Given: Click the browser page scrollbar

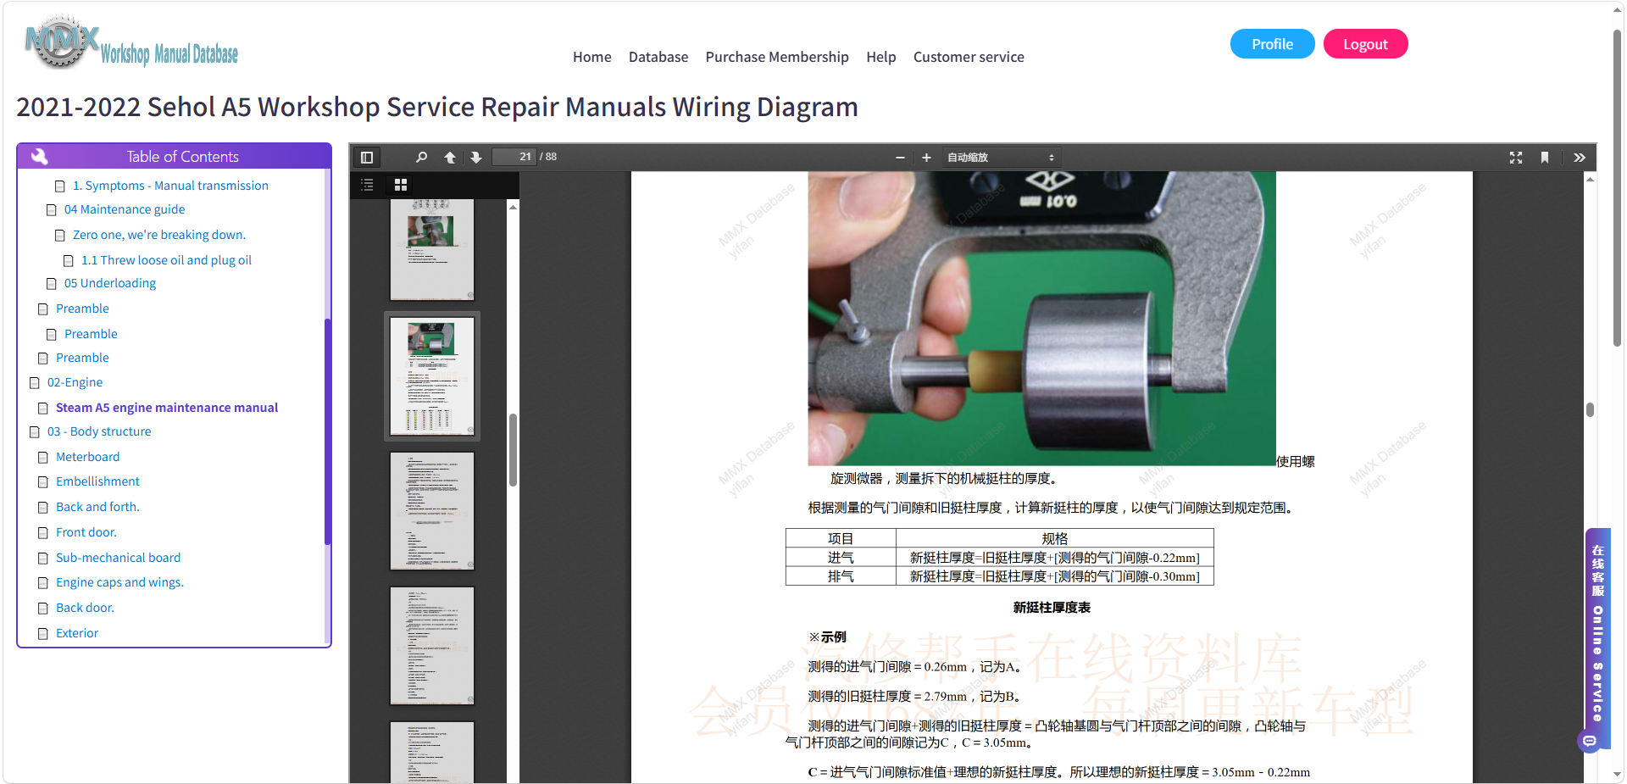Looking at the screenshot, I should coord(1617,186).
